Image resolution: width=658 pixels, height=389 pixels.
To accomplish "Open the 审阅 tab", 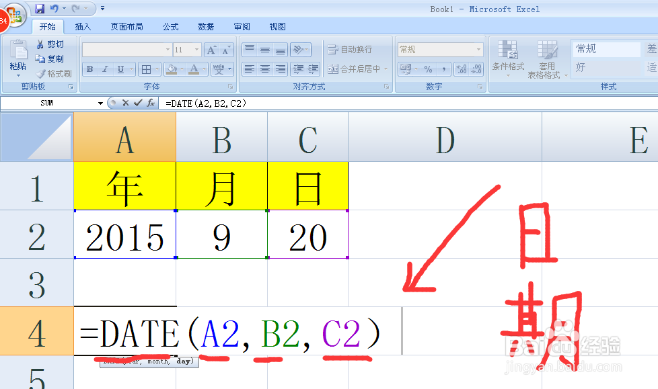I will click(x=242, y=27).
